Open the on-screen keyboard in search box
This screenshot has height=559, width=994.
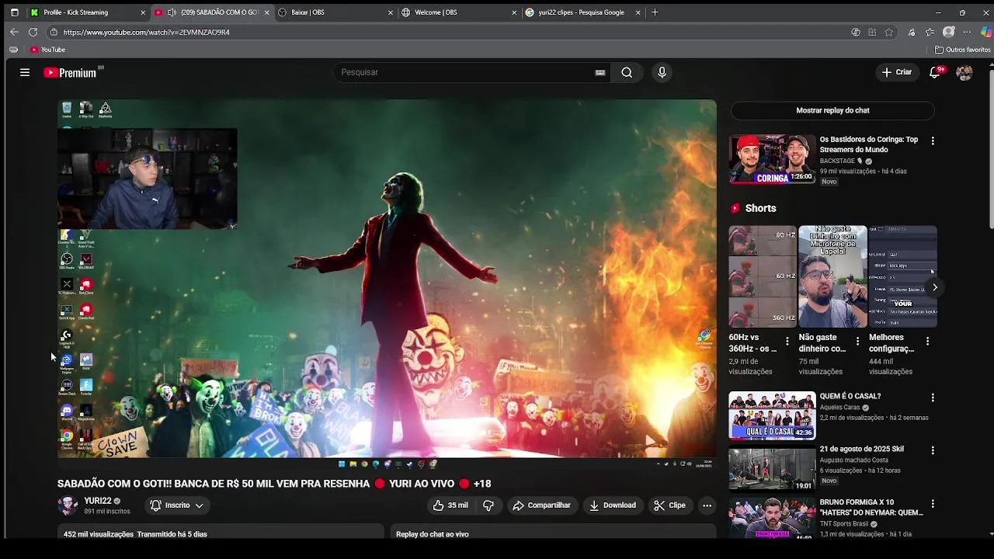click(x=600, y=72)
